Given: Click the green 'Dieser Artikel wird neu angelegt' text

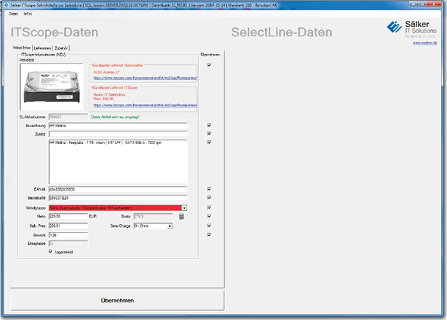Looking at the screenshot, I should [115, 117].
